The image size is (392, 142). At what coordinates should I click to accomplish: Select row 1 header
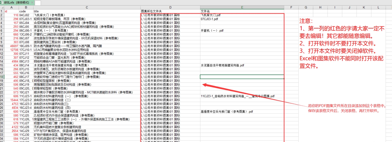[2, 11]
